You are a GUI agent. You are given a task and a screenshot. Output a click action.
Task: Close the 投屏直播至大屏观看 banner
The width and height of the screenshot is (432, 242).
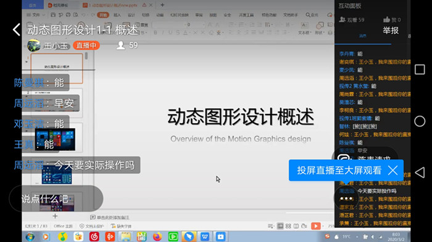click(393, 170)
